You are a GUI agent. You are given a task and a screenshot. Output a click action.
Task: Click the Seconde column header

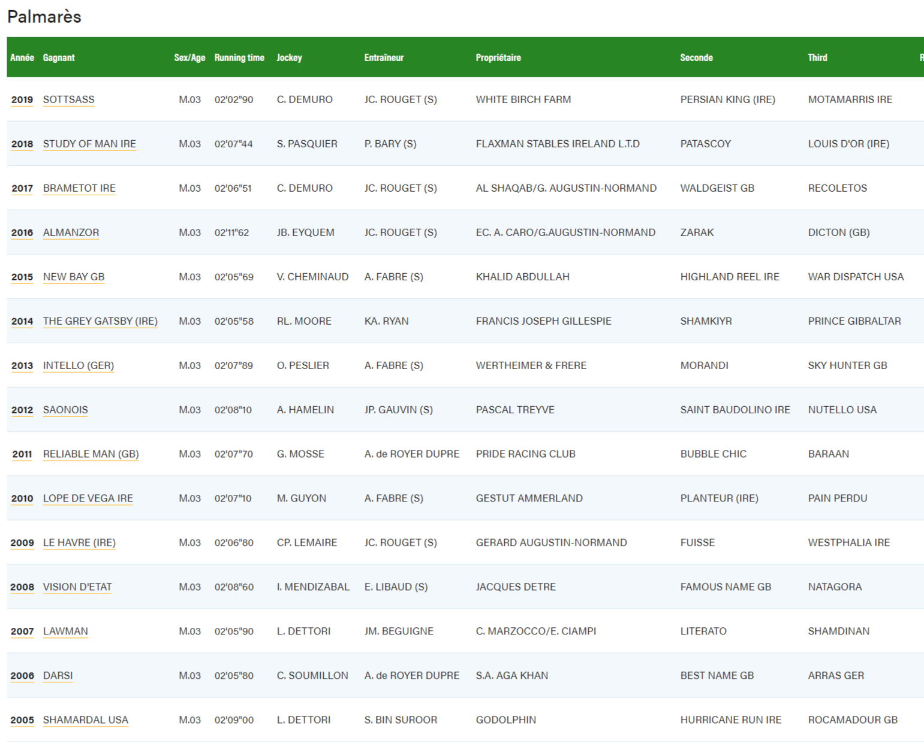click(x=696, y=58)
